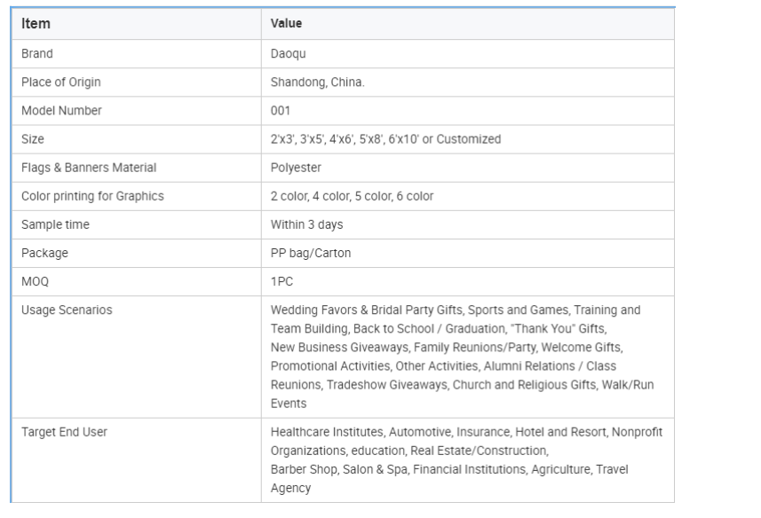Click the '2 color, 4 color' value

click(x=352, y=196)
